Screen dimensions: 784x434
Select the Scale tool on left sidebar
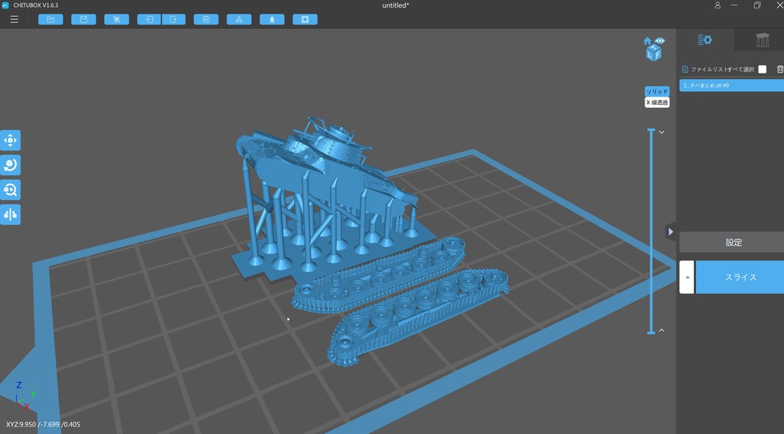pos(10,190)
